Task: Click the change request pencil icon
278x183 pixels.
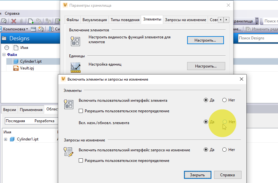Action: pyautogui.click(x=68, y=152)
